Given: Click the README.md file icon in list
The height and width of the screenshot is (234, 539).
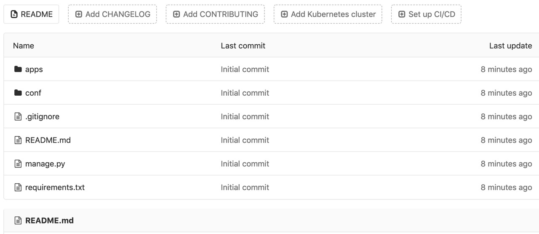Looking at the screenshot, I should click(18, 140).
